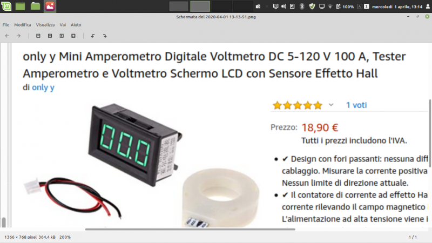Go to next image with forward arrow

tap(18, 36)
